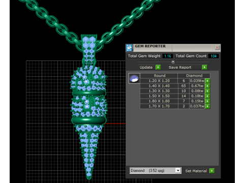Click the weight cell 0.67tw
This screenshot has height=183, width=244.
pyautogui.click(x=197, y=86)
